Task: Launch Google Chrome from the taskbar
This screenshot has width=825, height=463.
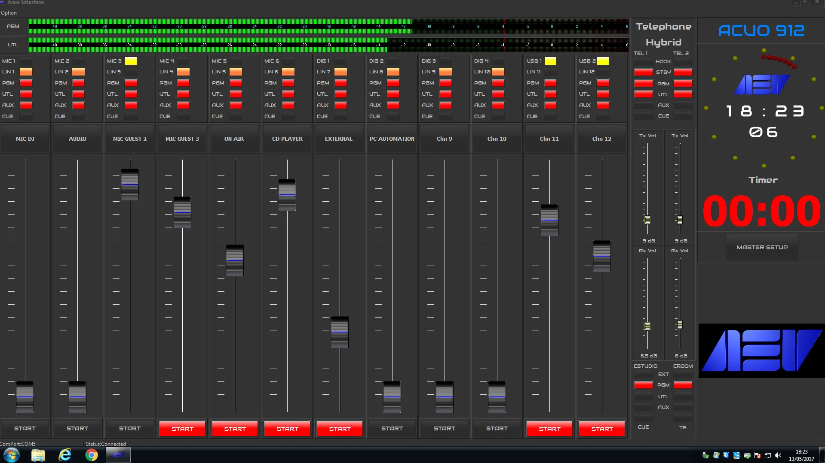Action: [x=91, y=455]
